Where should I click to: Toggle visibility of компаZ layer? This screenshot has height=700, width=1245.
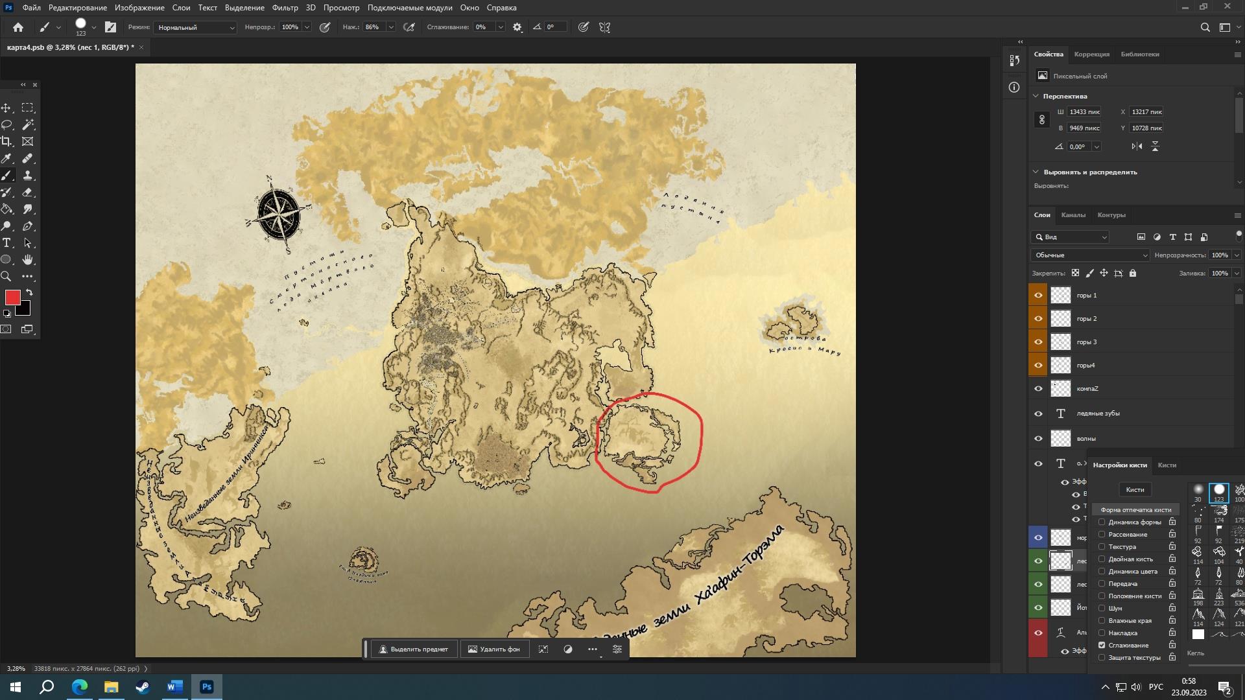[1038, 389]
